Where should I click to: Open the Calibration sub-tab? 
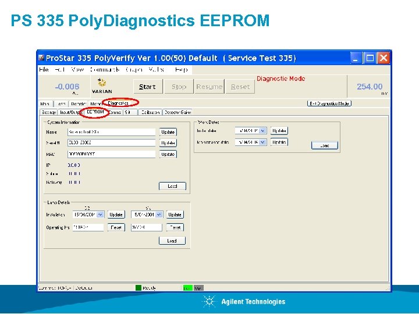click(150, 112)
